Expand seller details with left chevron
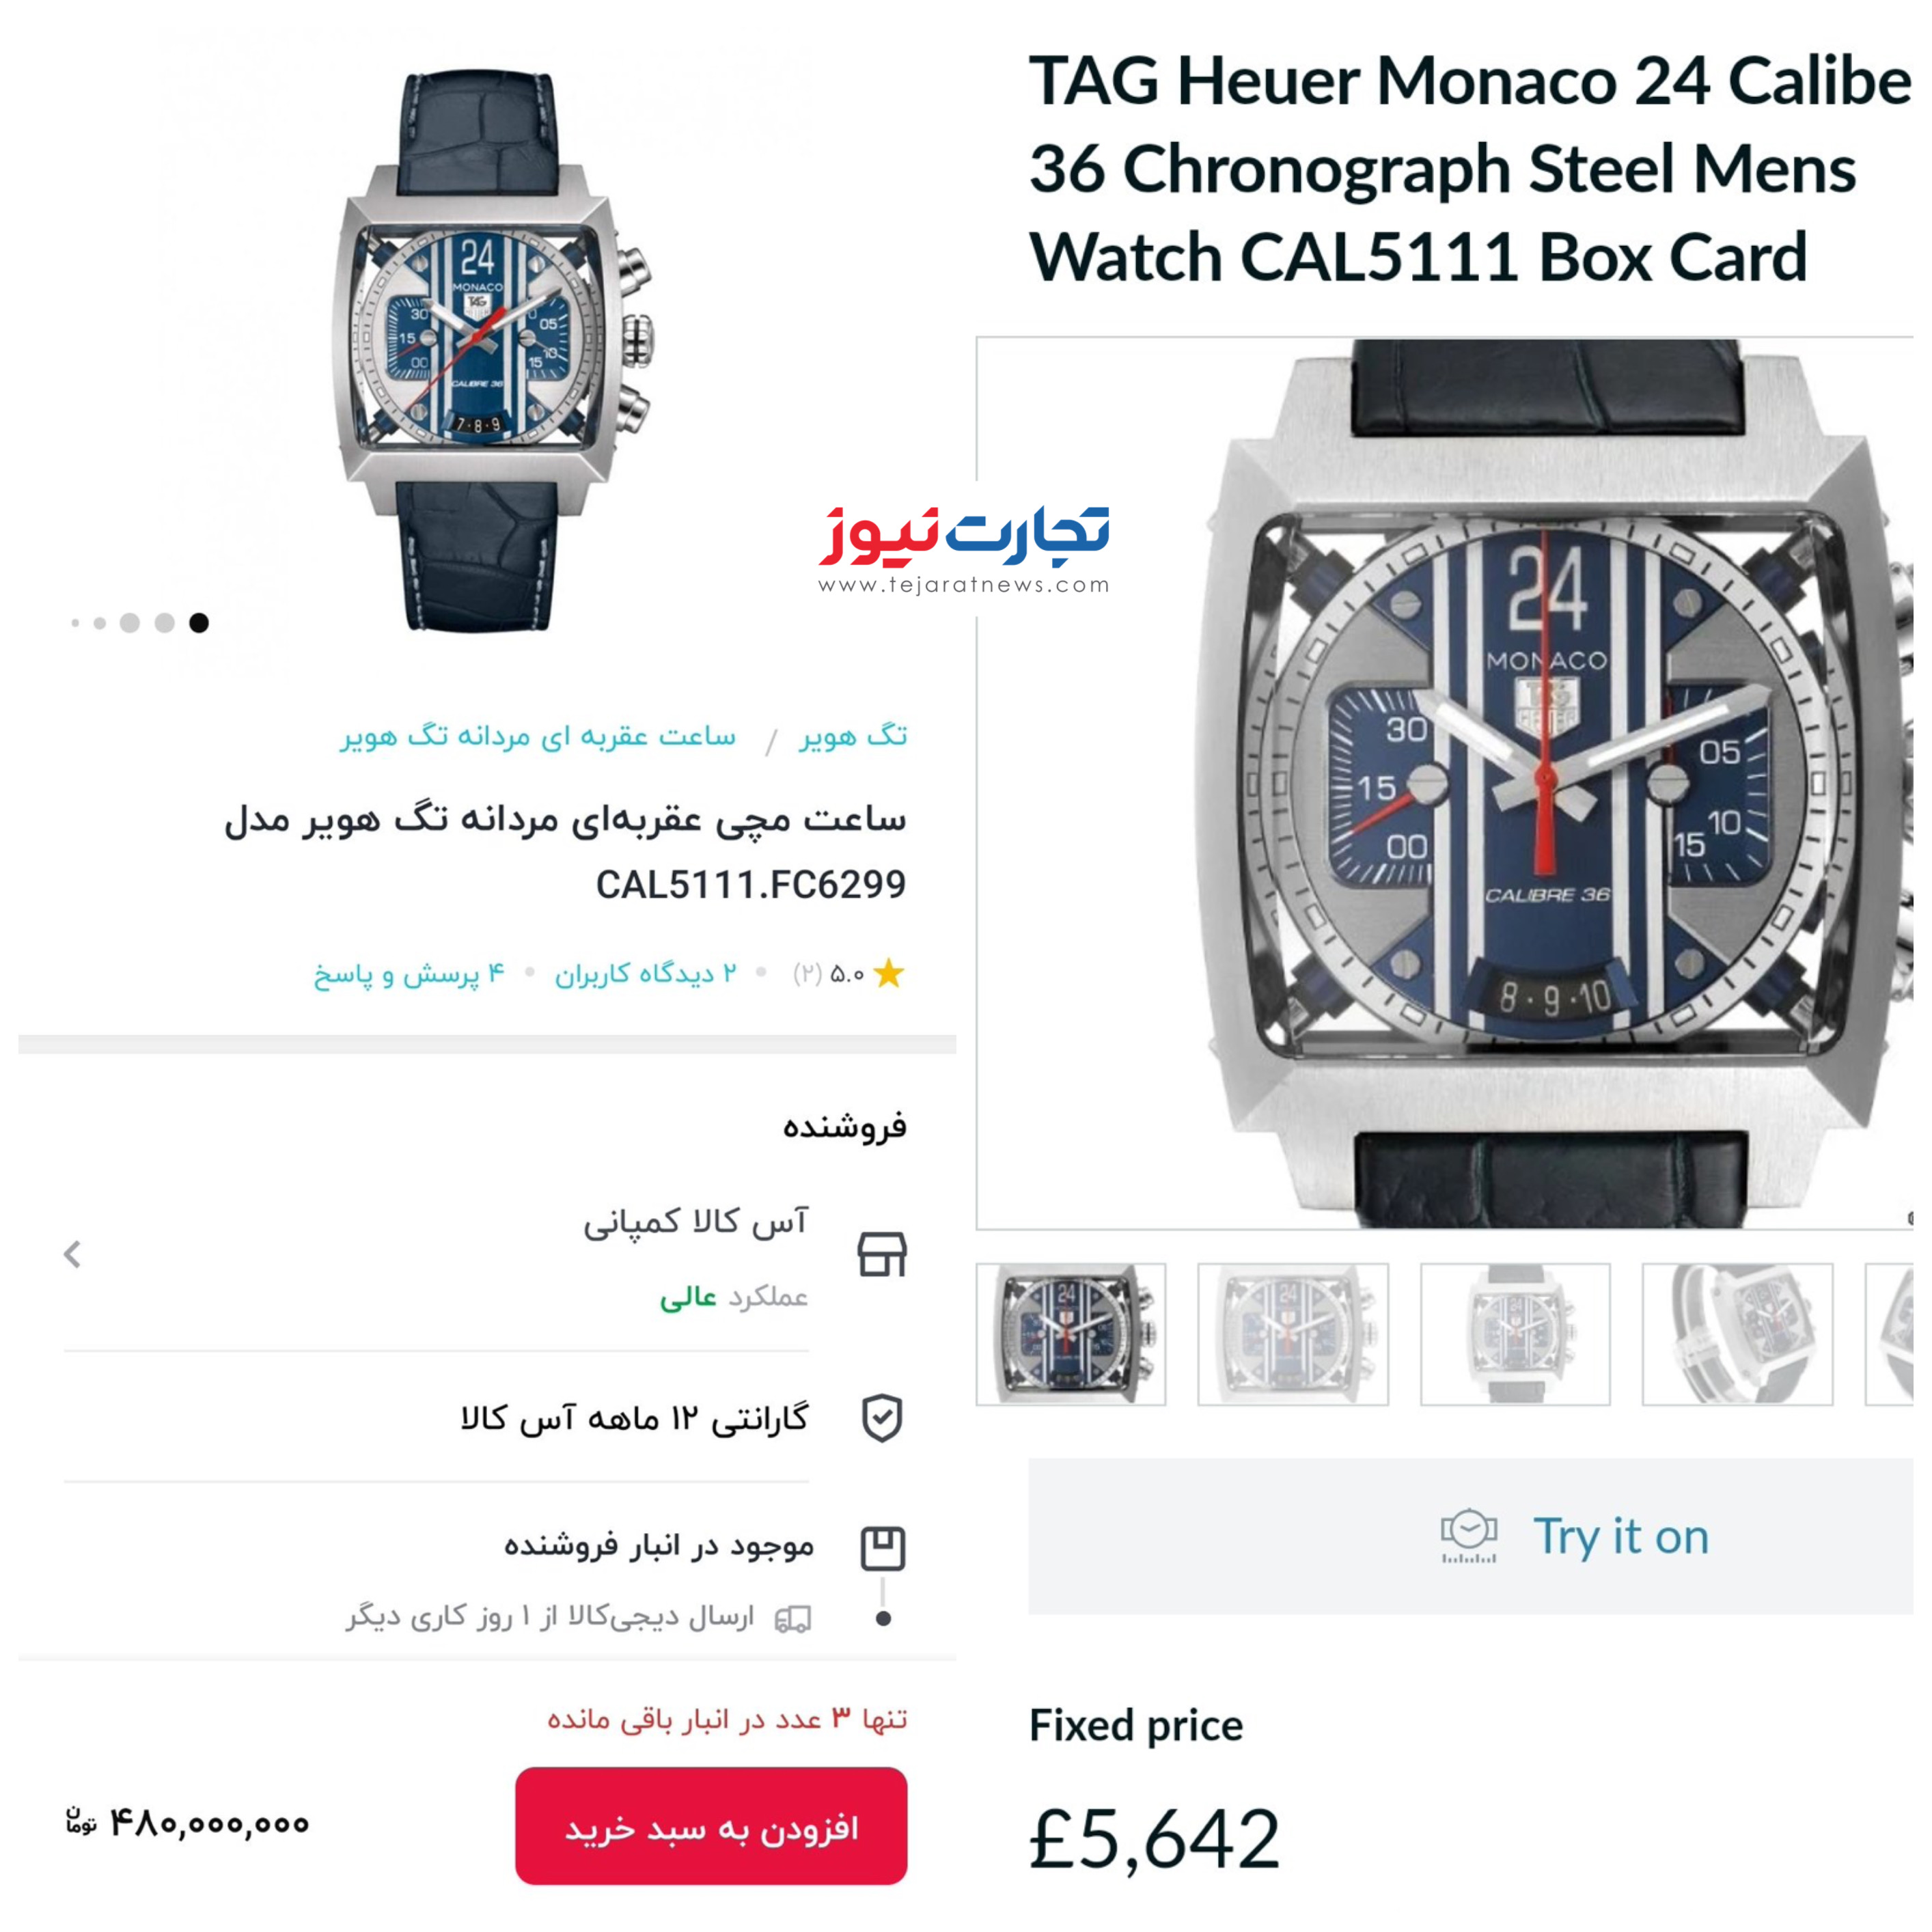Screen dimensions: 1932x1932 tap(72, 1254)
